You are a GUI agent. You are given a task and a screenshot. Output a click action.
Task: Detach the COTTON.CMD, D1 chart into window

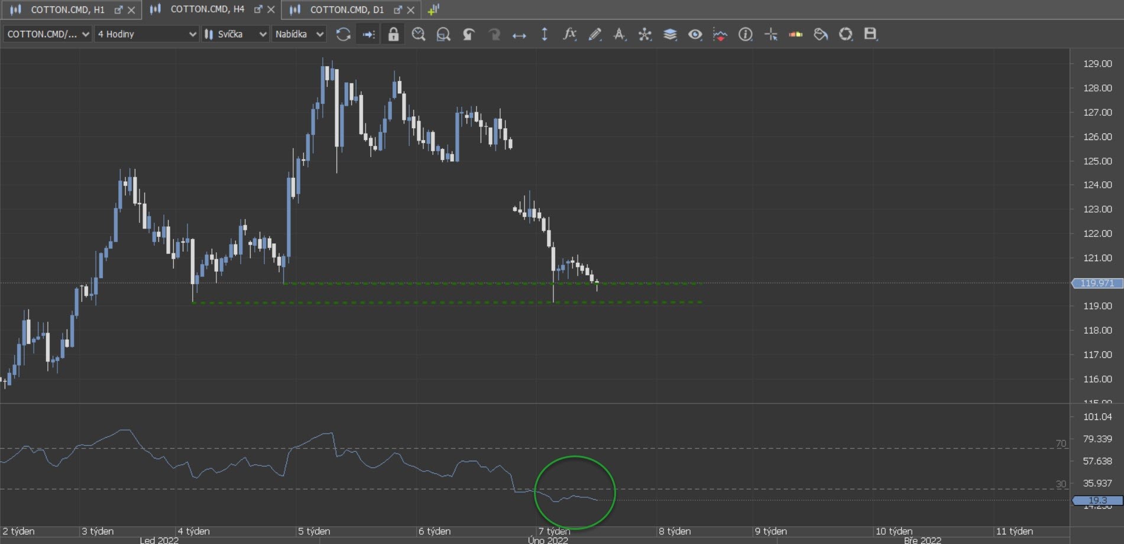[x=398, y=10]
